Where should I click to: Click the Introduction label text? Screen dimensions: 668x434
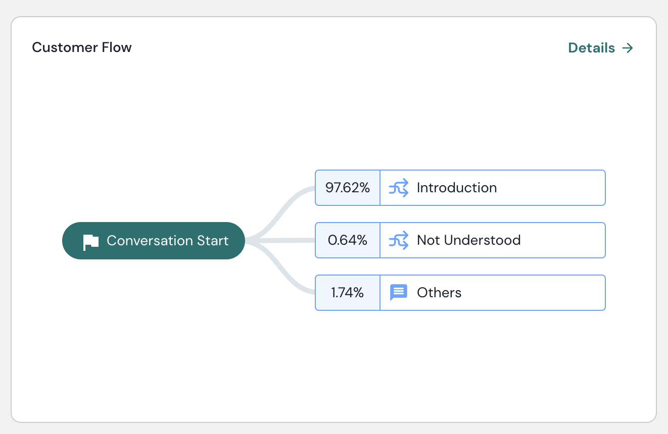(x=457, y=188)
